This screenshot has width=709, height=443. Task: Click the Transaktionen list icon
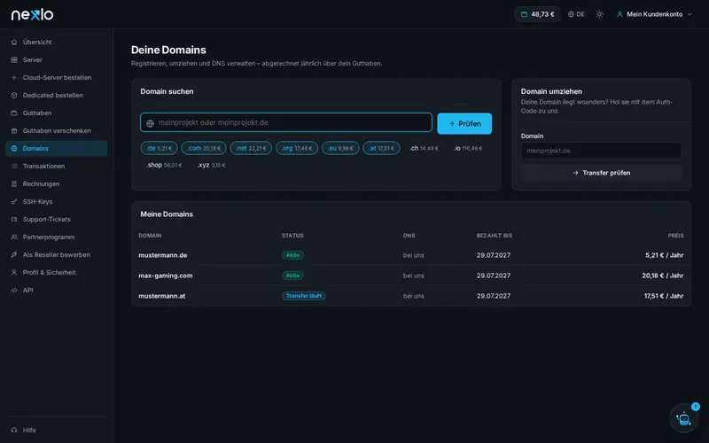(x=14, y=166)
